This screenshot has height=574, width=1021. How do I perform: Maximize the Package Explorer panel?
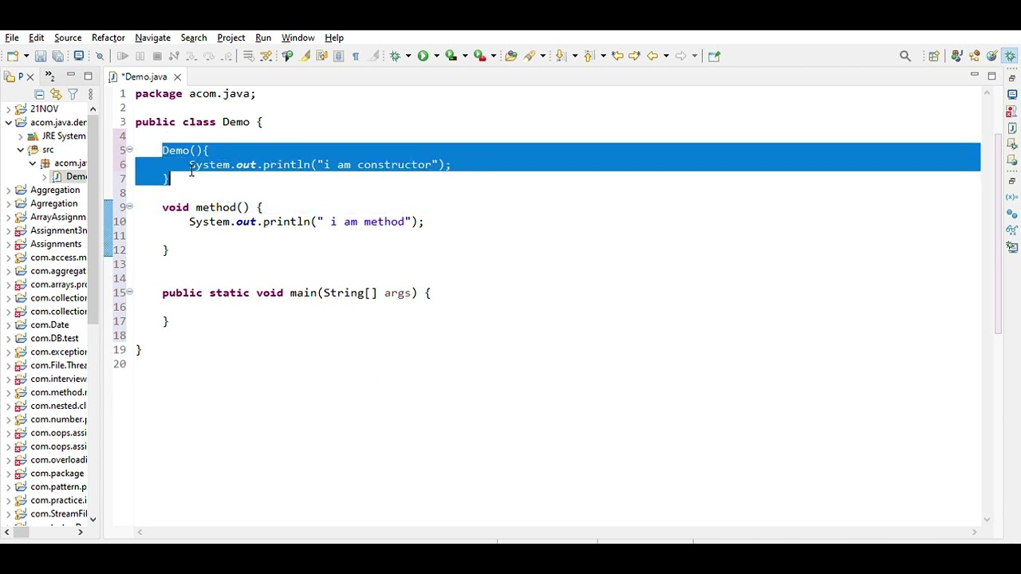(89, 76)
